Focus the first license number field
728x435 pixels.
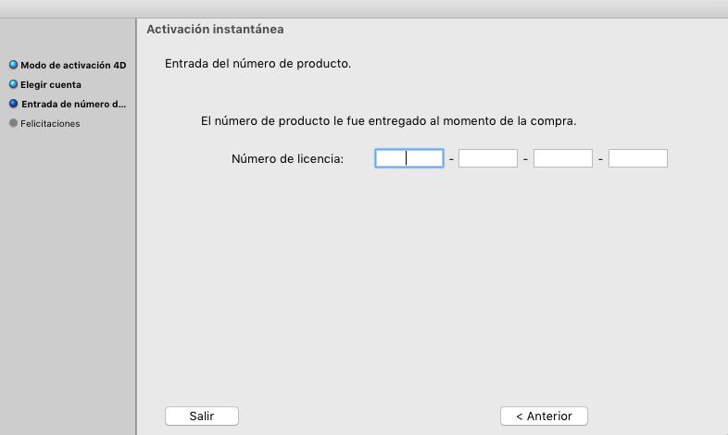click(409, 158)
